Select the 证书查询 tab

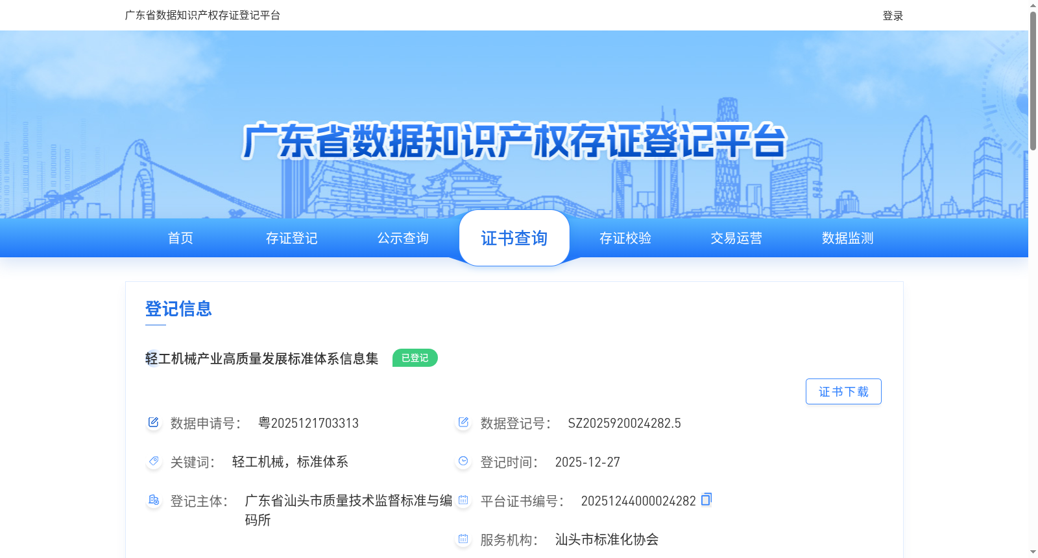click(x=514, y=238)
